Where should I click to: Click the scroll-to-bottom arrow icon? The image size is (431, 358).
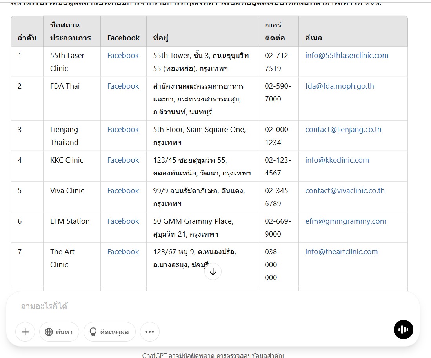click(213, 271)
